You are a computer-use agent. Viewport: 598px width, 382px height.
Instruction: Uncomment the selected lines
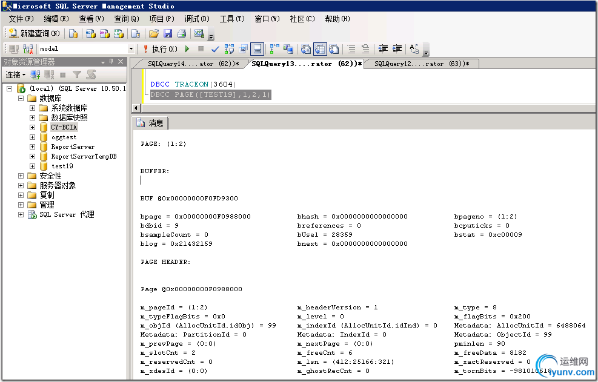tap(365, 49)
